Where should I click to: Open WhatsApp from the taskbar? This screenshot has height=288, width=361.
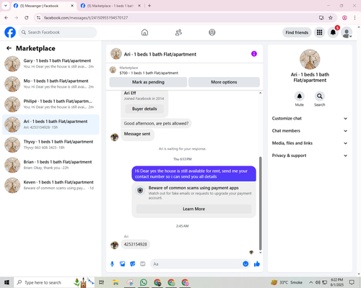click(144, 282)
